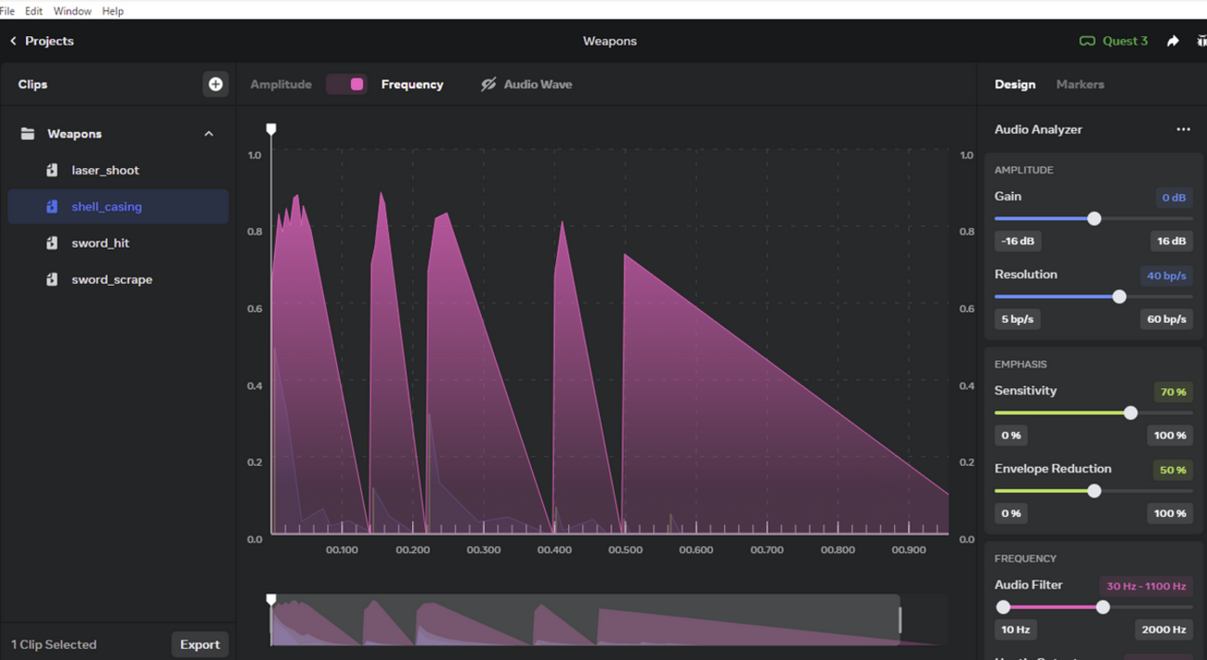Viewport: 1207px width, 660px height.
Task: Click the playhead marker atop the graph
Action: [271, 129]
